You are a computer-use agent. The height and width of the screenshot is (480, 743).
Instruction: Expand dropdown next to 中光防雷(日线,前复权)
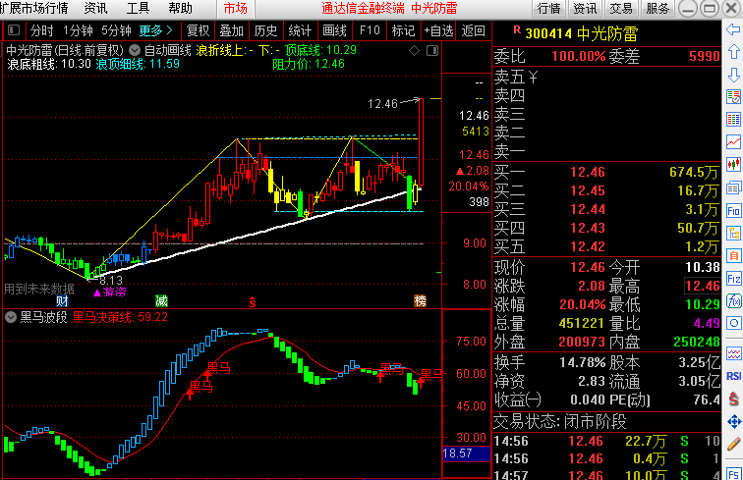point(135,50)
